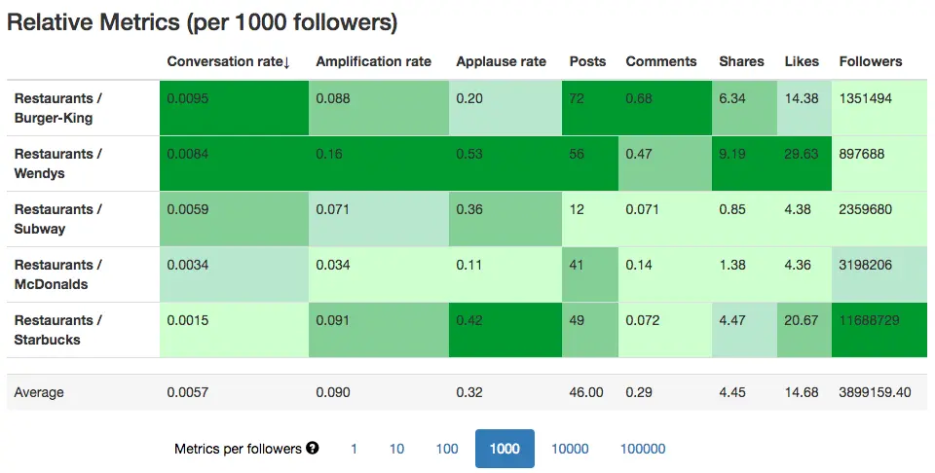The width and height of the screenshot is (935, 473).
Task: Sort by Conversation rate column header
Action: (229, 61)
